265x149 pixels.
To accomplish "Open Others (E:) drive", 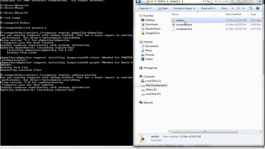I will point(151,90).
